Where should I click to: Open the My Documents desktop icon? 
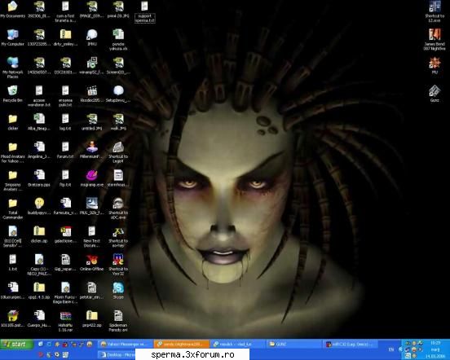[x=12, y=10]
